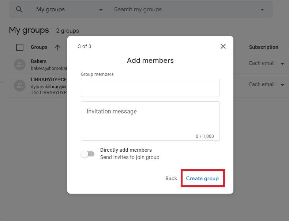Click the bakers@ email address text
This screenshot has height=221, width=289.
(49, 69)
